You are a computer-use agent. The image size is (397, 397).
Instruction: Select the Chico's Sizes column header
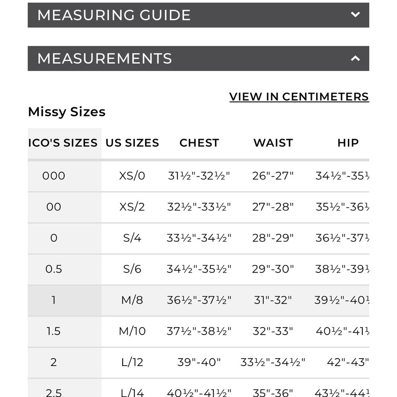coord(63,143)
